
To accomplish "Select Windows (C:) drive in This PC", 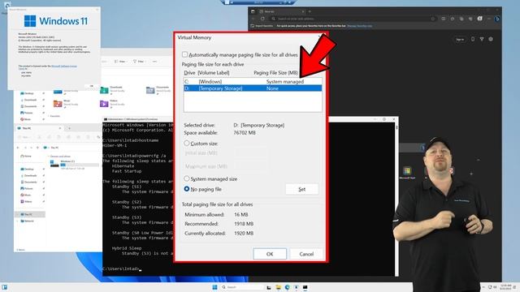I will [x=74, y=164].
